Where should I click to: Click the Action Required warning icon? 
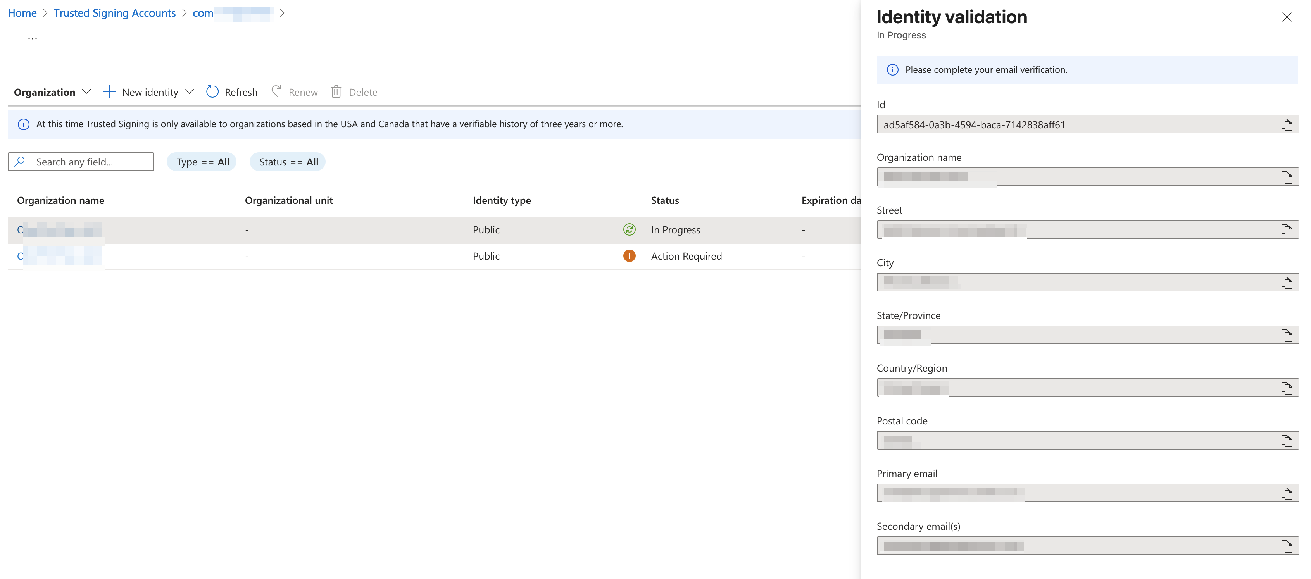630,256
